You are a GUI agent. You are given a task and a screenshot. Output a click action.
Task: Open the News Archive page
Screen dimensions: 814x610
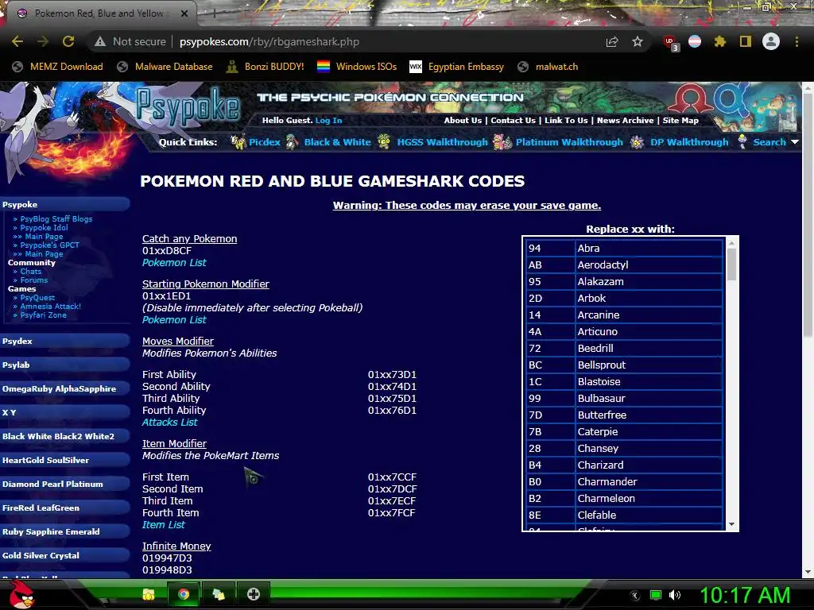(x=625, y=121)
